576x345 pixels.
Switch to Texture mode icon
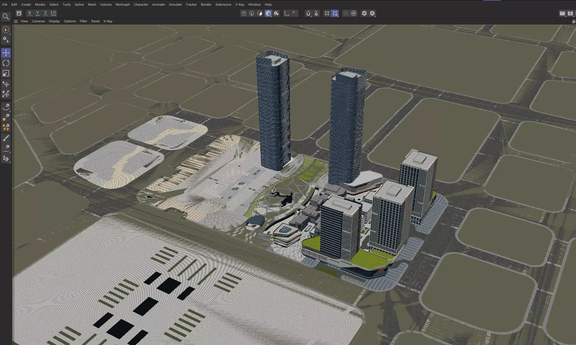point(276,13)
